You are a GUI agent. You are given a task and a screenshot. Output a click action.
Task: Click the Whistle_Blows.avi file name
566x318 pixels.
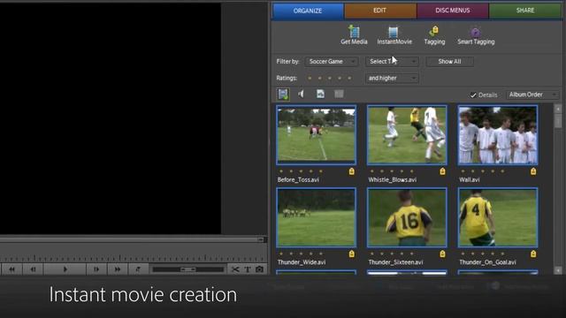pyautogui.click(x=393, y=180)
